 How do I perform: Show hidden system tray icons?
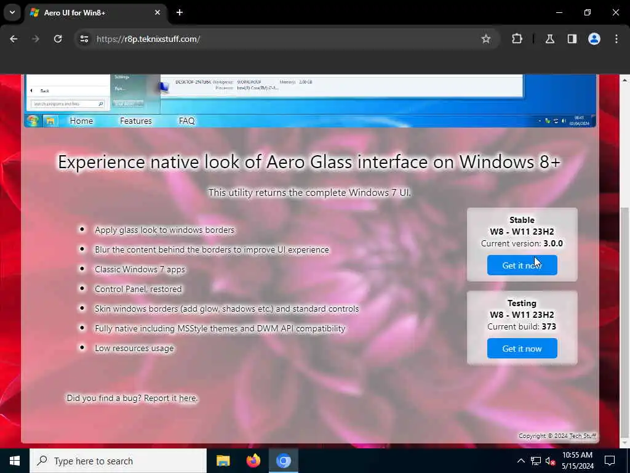tap(520, 461)
